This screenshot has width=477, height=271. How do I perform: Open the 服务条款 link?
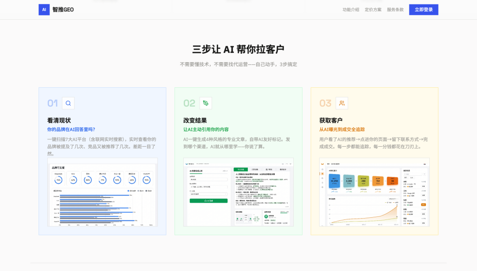(395, 10)
